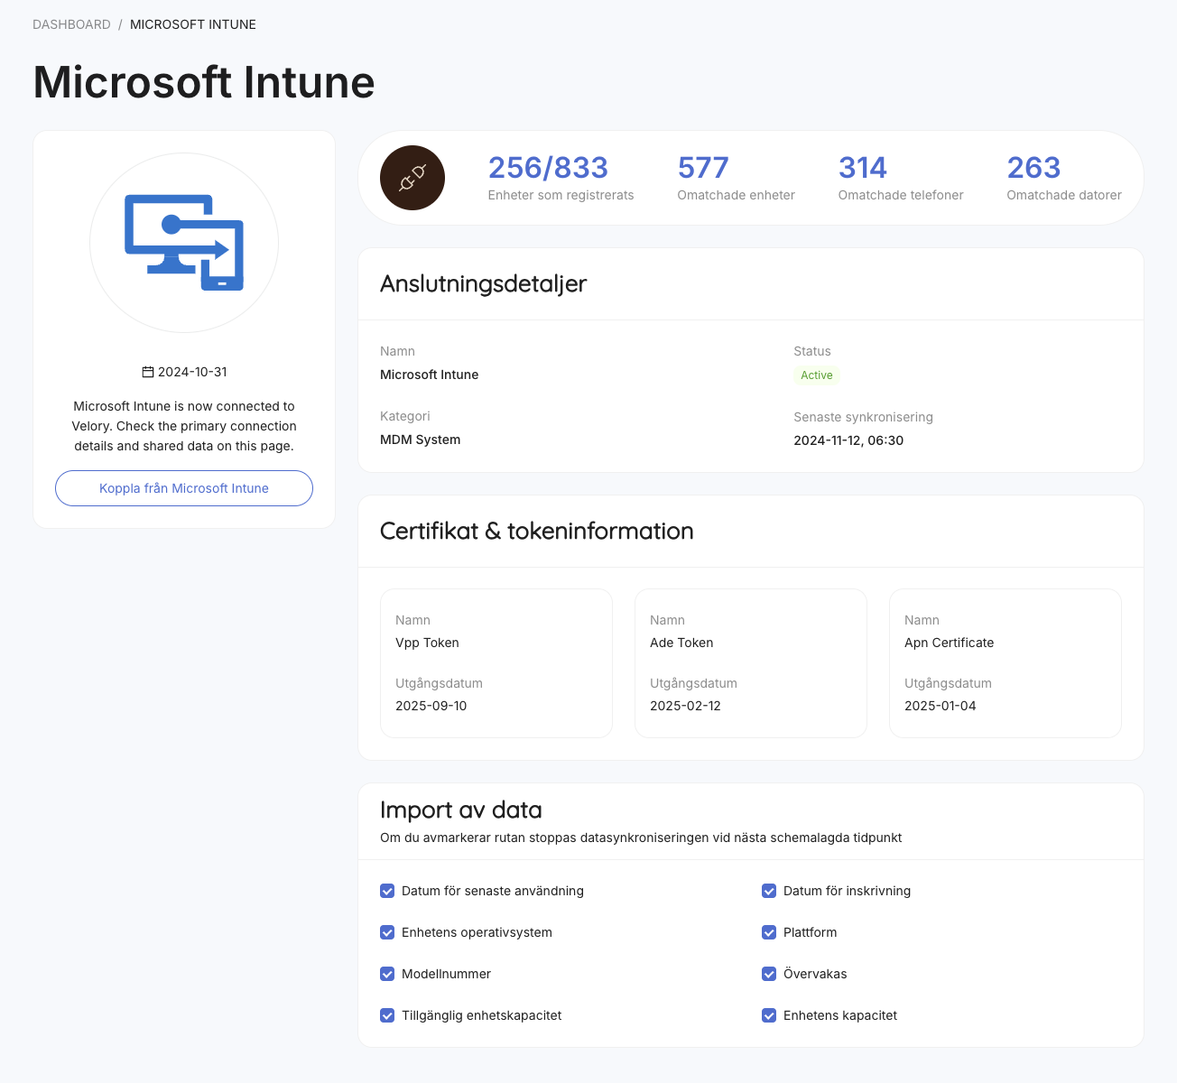Click the 314 Omatchade telefoner value
The image size is (1177, 1083).
(863, 168)
